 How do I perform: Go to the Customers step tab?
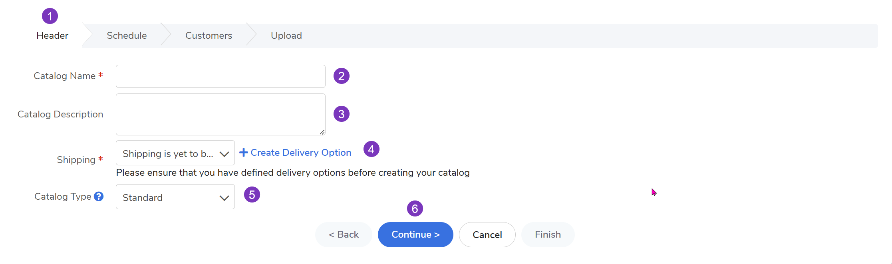(x=209, y=36)
